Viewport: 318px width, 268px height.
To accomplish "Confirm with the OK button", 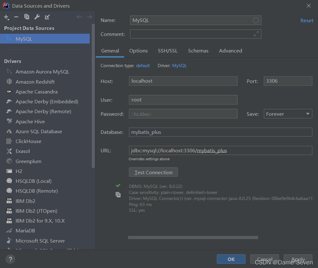I will (x=231, y=259).
